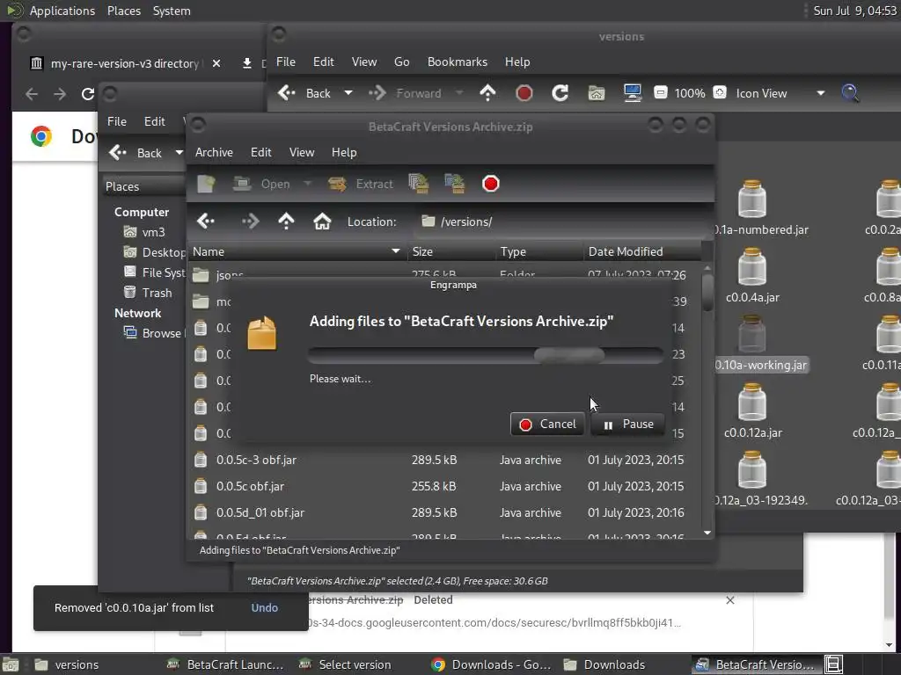This screenshot has width=901, height=675.
Task: Switch to Downloads folder in taskbar
Action: coord(604,664)
